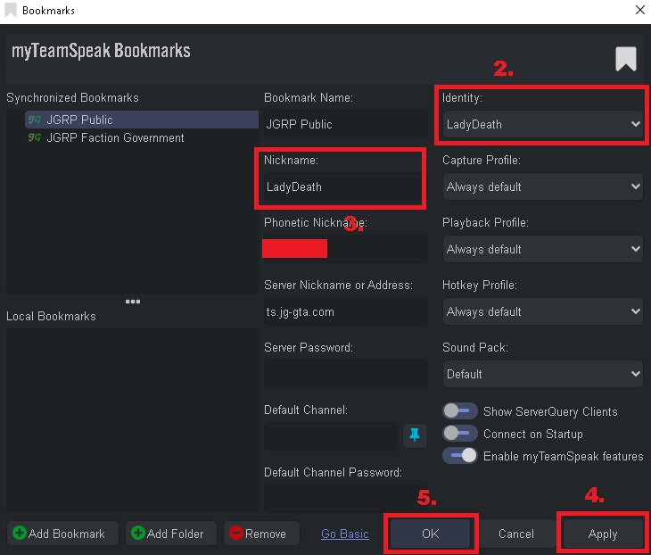Click Server Nickname or Address field
This screenshot has height=555, width=651.
345,311
